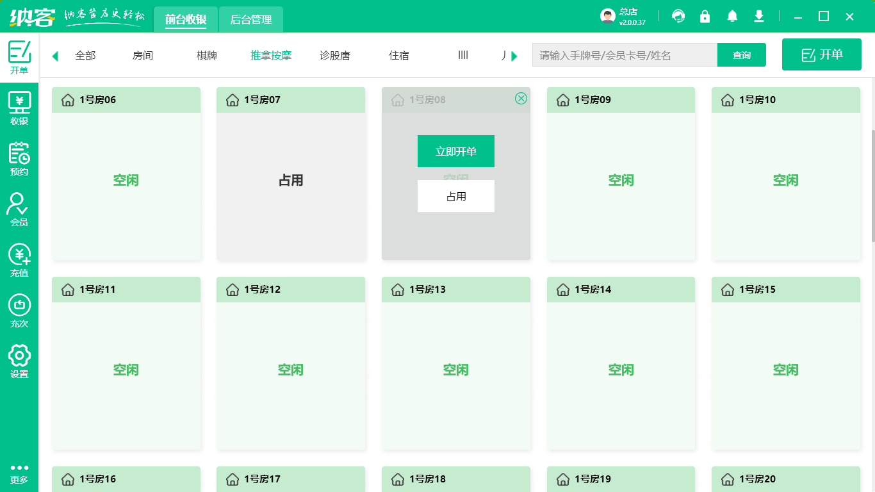Open the customer service headset icon

pyautogui.click(x=678, y=16)
